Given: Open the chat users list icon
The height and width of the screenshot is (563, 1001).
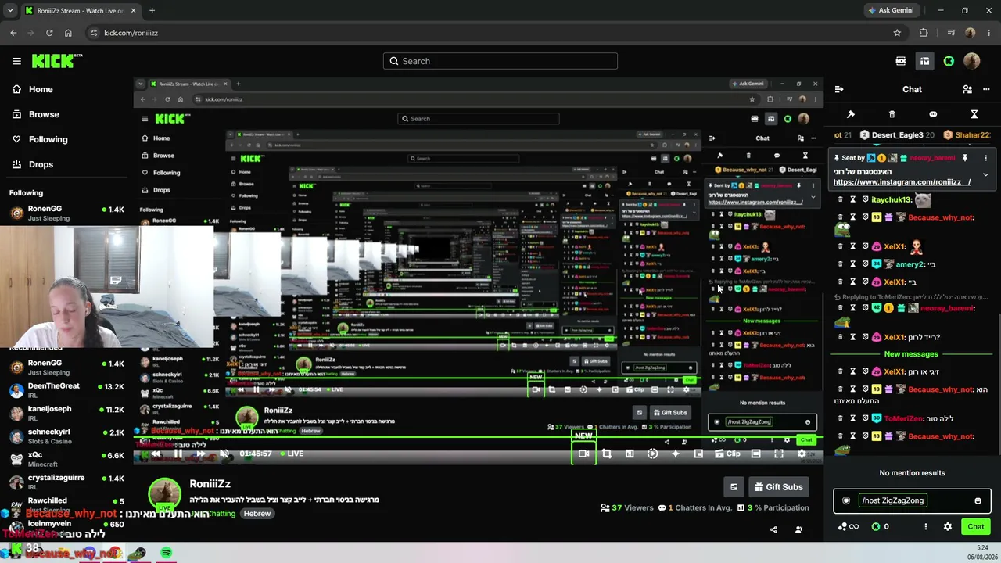Looking at the screenshot, I should [x=967, y=89].
